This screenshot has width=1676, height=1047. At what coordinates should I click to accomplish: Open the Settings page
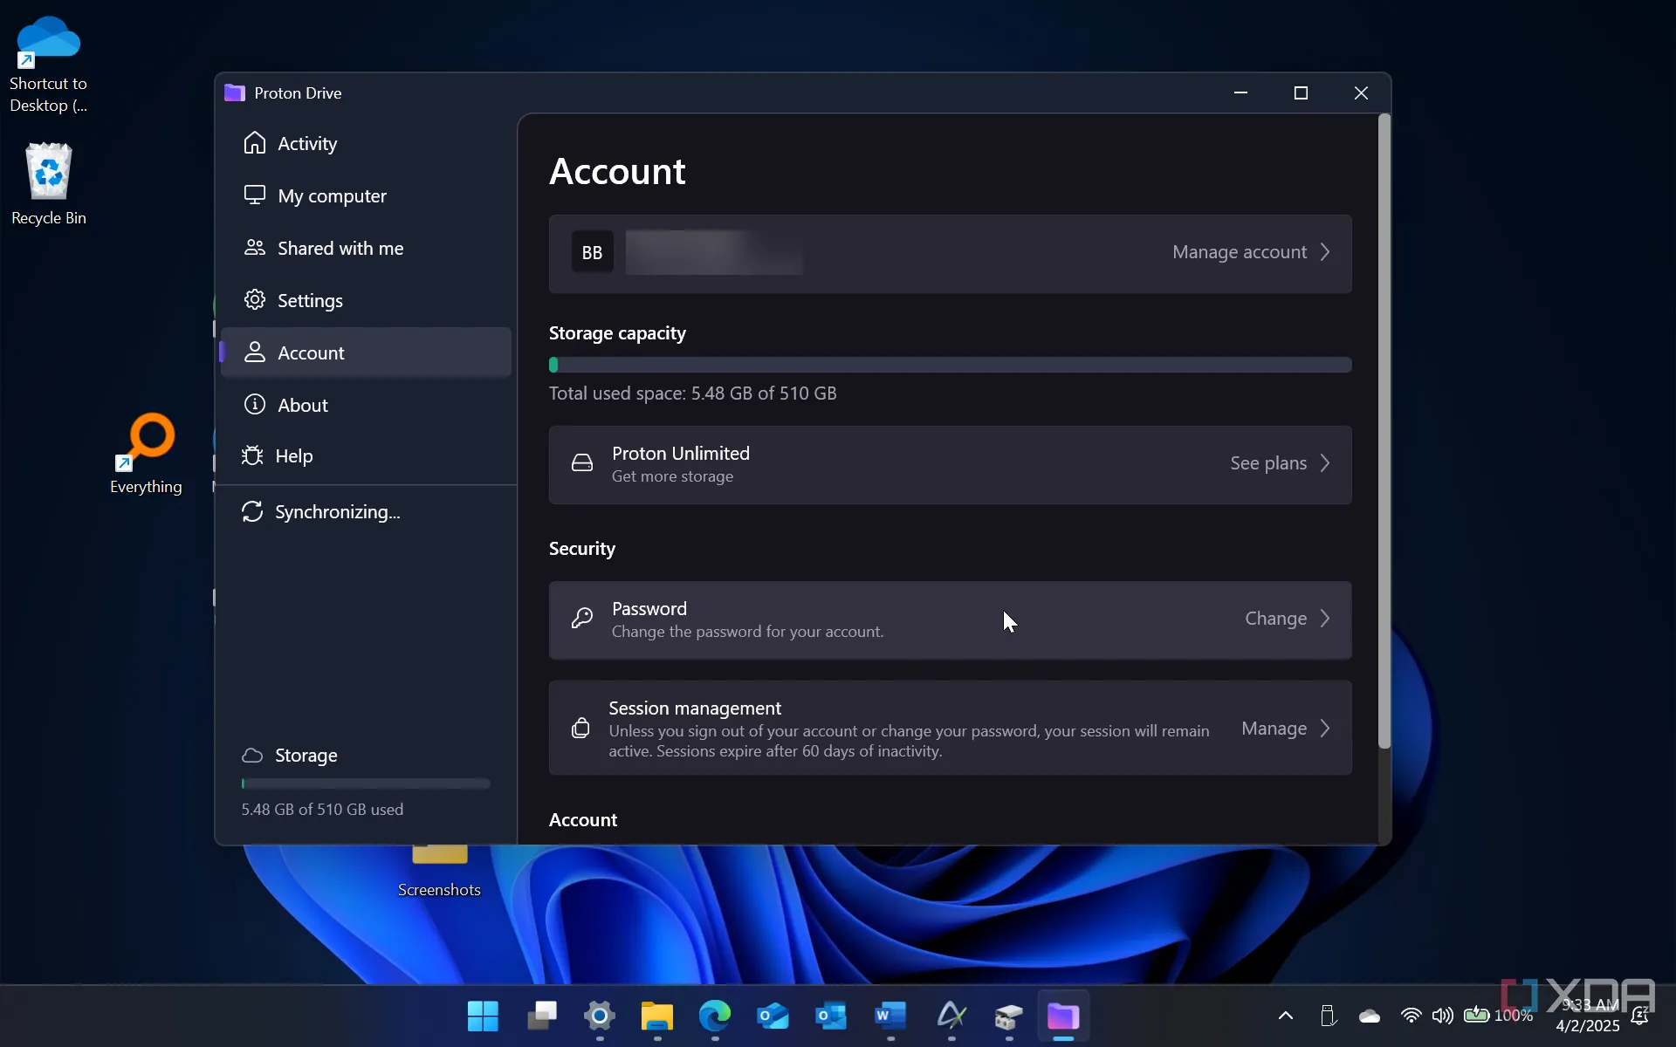pos(366,300)
